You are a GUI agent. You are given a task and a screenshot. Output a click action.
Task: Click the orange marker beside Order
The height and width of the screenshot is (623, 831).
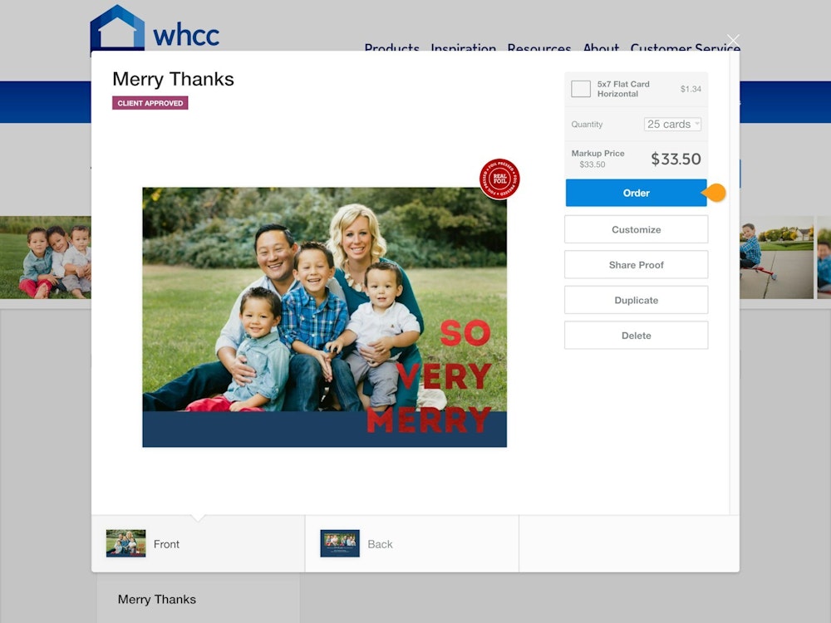click(715, 193)
